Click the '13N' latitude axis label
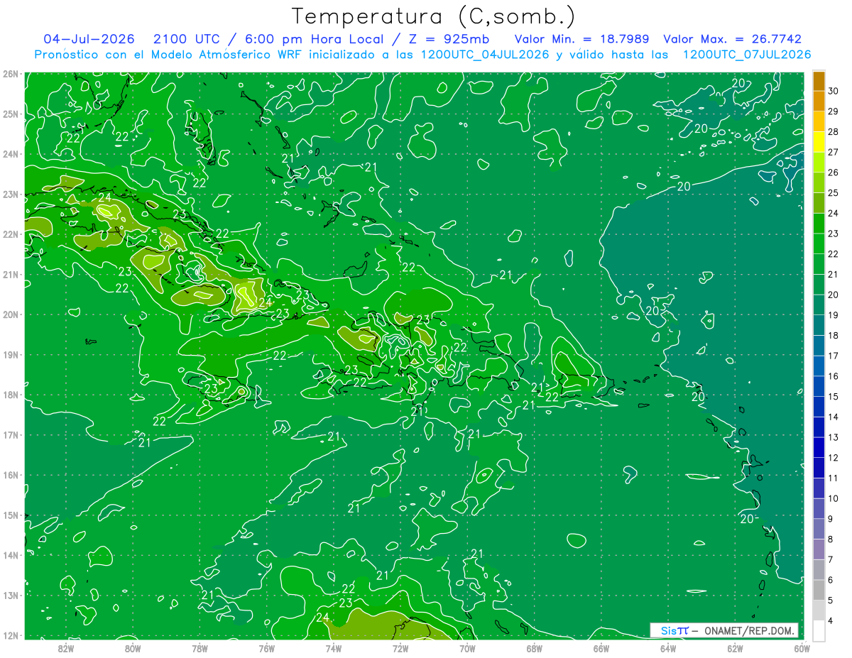The image size is (852, 658). tap(11, 595)
